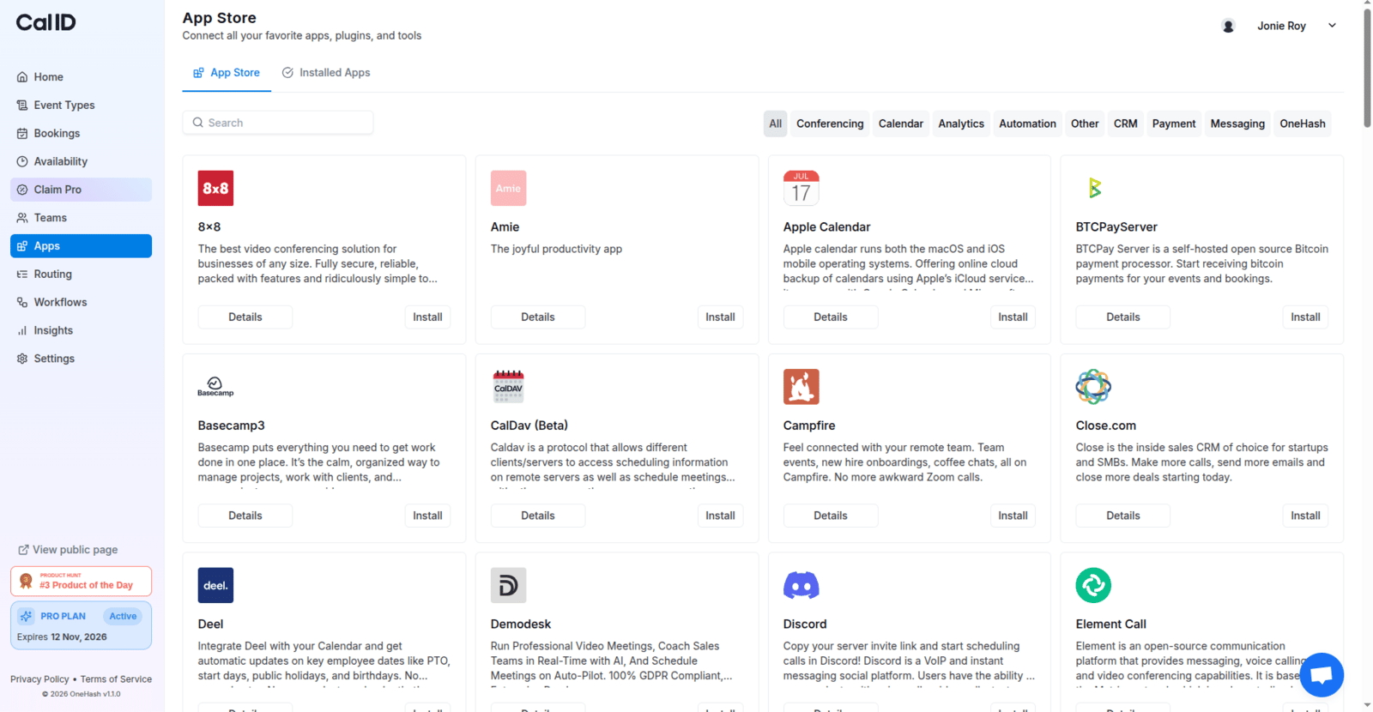
Task: Install Apple Calendar
Action: pos(1013,317)
